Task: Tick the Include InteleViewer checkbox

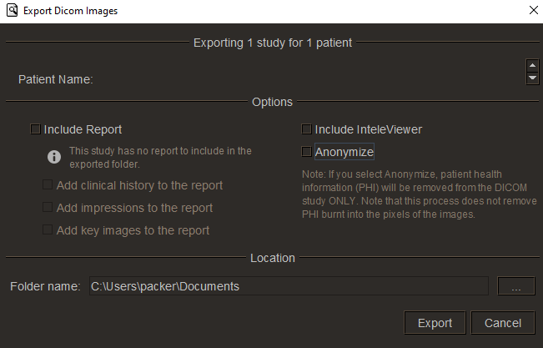Action: [306, 129]
